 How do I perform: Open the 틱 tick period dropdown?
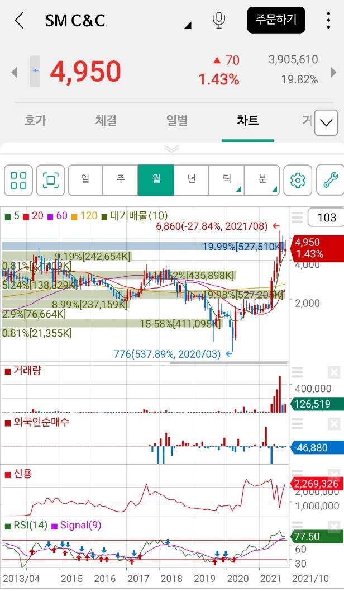(227, 180)
